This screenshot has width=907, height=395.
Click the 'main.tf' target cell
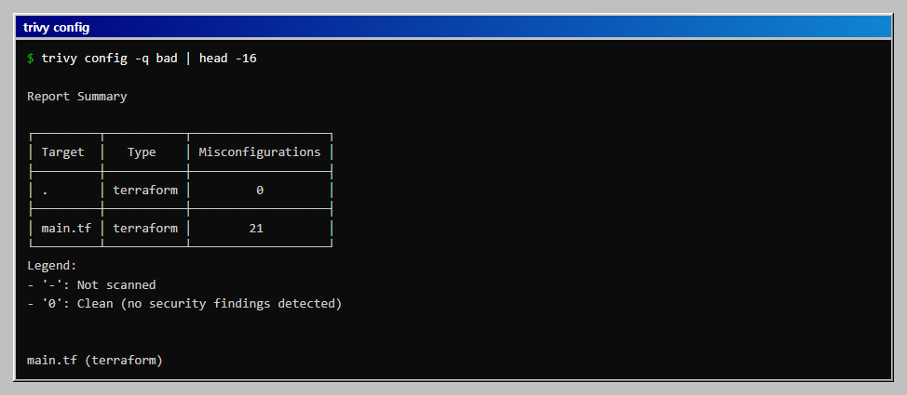pos(66,228)
